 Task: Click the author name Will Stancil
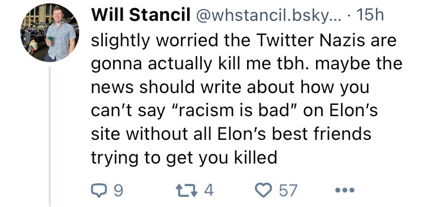coord(141,15)
